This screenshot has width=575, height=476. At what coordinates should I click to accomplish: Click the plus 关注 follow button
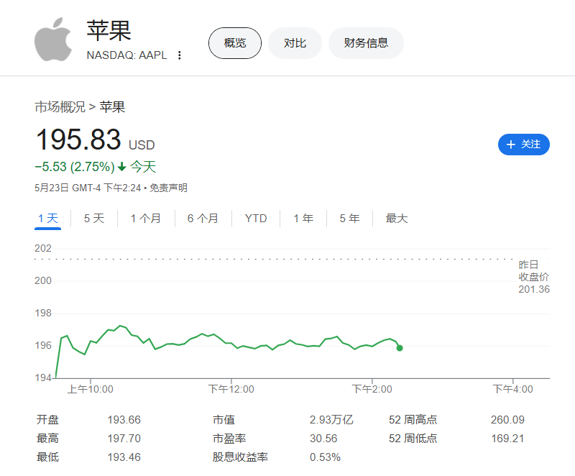click(x=523, y=145)
